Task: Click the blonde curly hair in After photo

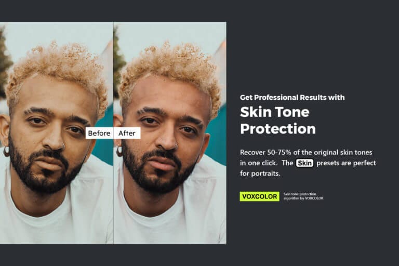Action: (170, 66)
